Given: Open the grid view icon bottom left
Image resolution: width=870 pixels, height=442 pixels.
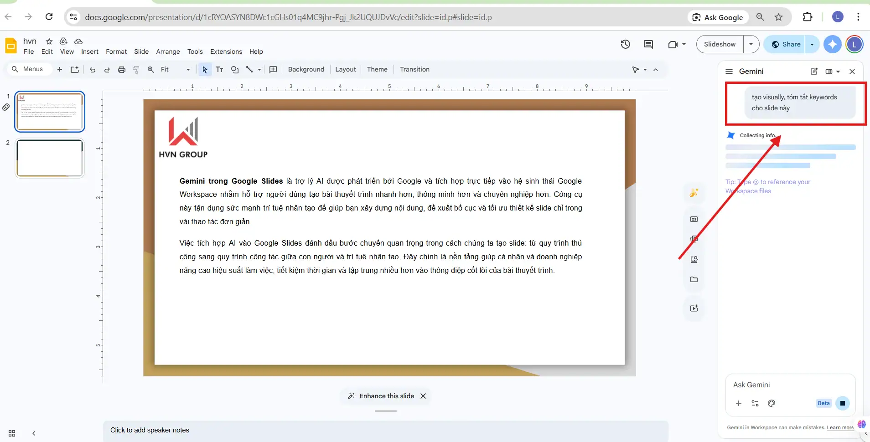Looking at the screenshot, I should (x=12, y=433).
